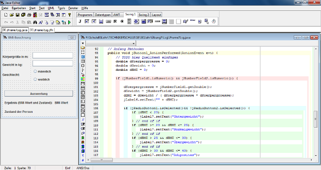Open the Datei menu

click(x=5, y=8)
